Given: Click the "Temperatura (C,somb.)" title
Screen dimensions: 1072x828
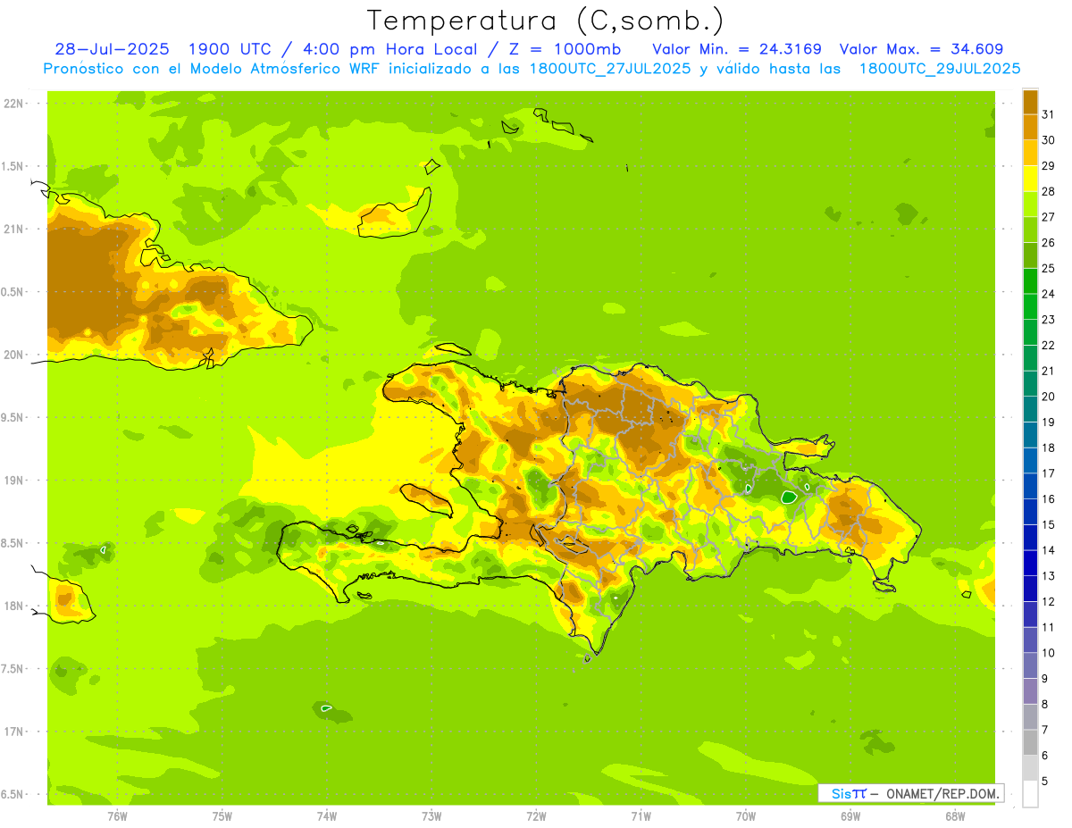Looking at the screenshot, I should [546, 21].
